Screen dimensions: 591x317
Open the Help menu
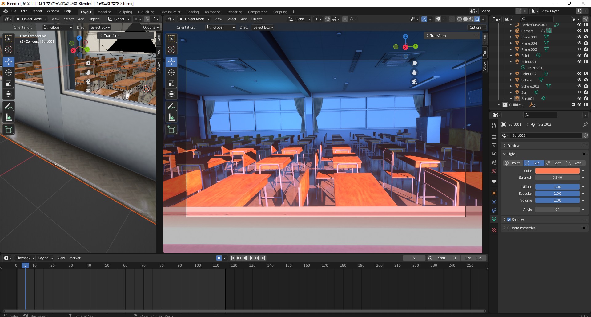coord(67,11)
